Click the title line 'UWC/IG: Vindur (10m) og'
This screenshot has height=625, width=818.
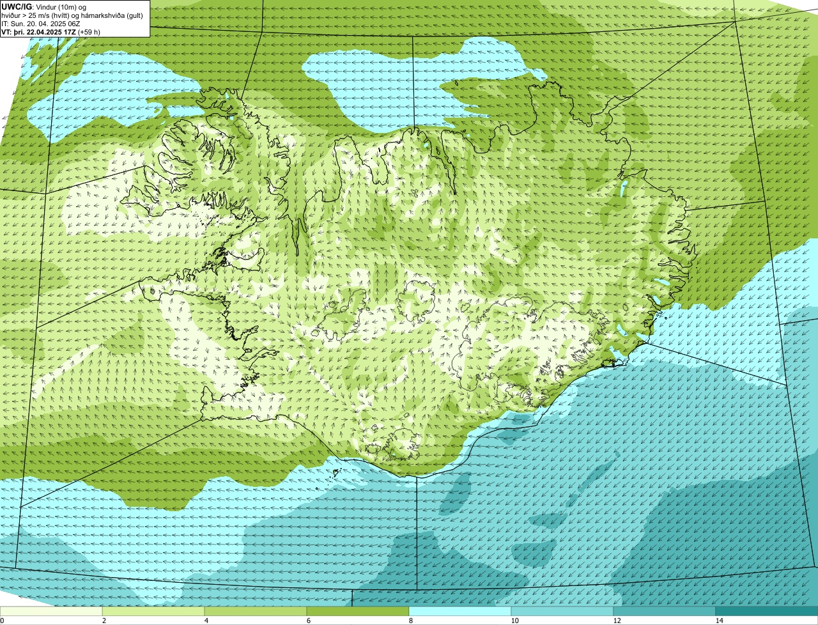(44, 6)
